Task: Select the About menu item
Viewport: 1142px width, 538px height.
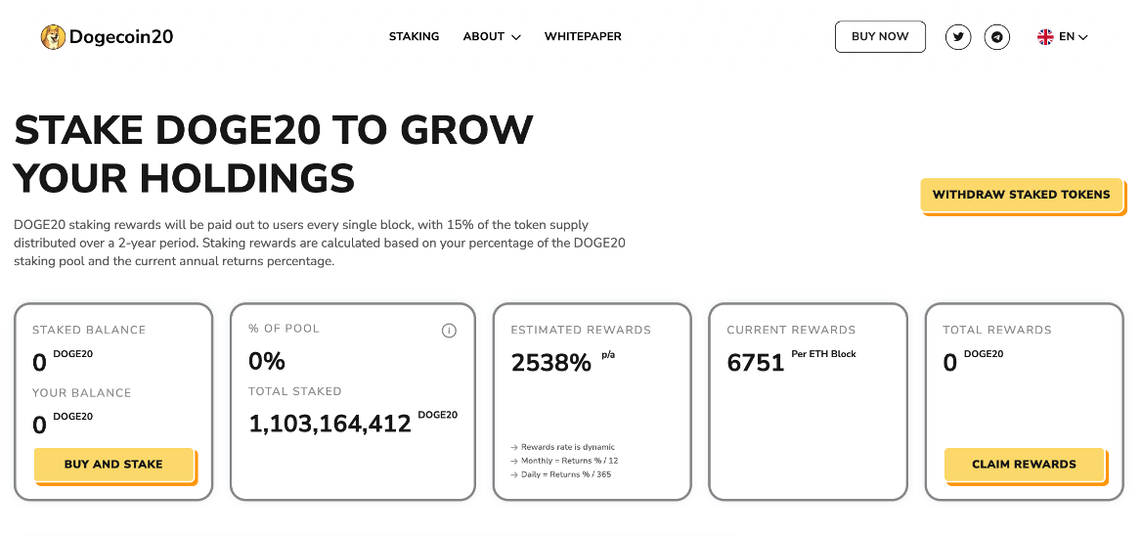Action: 484,36
